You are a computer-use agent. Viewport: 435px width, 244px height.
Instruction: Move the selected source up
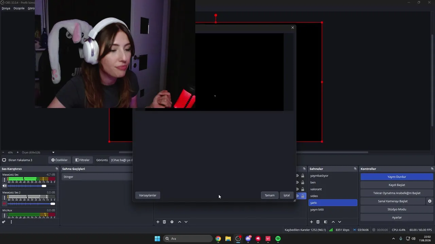pos(180,222)
